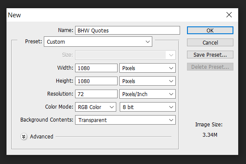The width and height of the screenshot is (246, 164).
Task: Click the OK button
Action: coord(210,30)
